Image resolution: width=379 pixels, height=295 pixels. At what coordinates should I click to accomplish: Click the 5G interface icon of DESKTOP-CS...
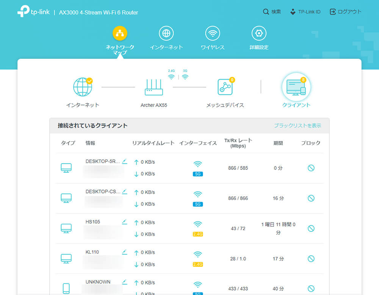coord(198,199)
